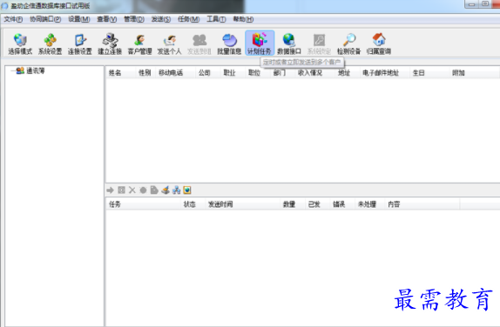The width and height of the screenshot is (500, 327).
Task: Click the 职位 column header
Action: click(259, 73)
